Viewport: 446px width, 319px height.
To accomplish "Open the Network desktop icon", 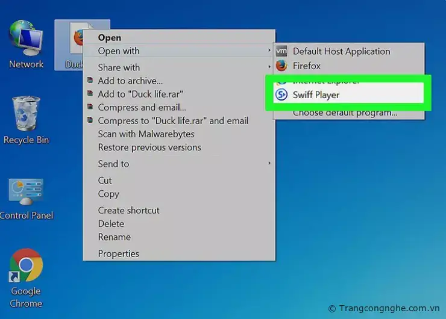I will (26, 43).
